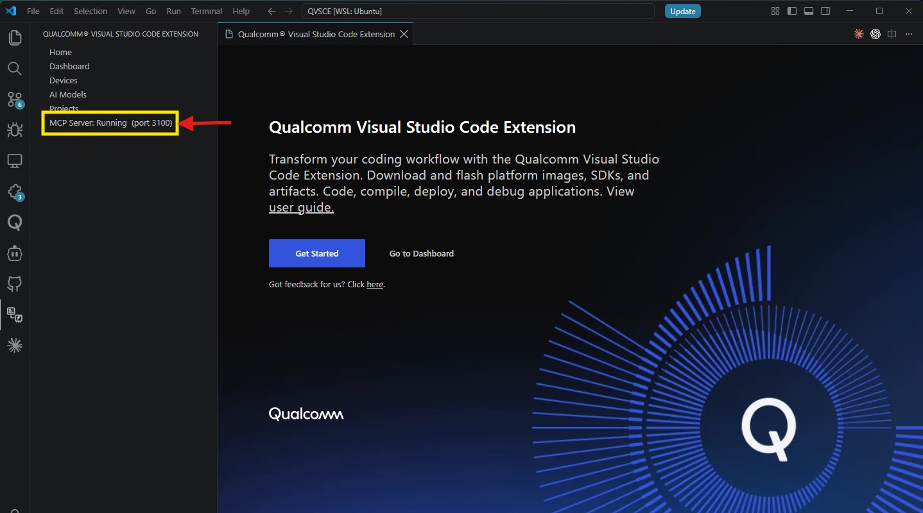Open the Terminal menu
Image resolution: width=923 pixels, height=513 pixels.
207,11
